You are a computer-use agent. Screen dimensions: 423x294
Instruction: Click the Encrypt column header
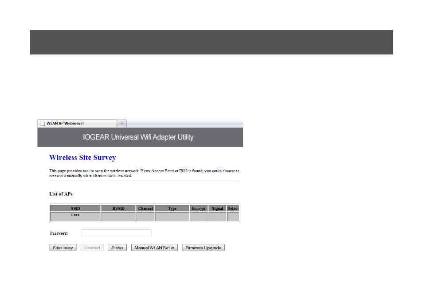199,208
